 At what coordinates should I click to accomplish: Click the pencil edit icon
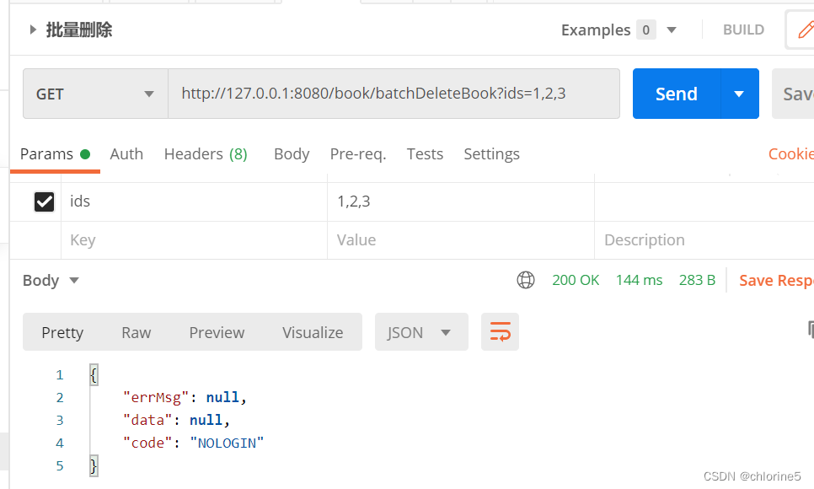click(x=805, y=30)
